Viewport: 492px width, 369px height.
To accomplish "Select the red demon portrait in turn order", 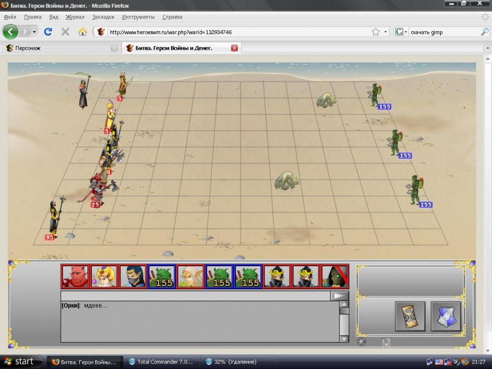I will pos(75,276).
